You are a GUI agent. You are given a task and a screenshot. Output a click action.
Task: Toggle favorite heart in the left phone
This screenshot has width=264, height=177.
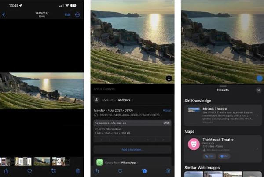tap(29, 171)
